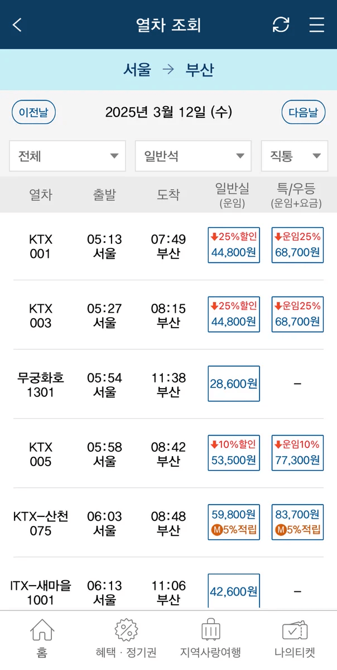337x670 pixels.
Task: Go to the previous day (이전날)
Action: tap(33, 112)
